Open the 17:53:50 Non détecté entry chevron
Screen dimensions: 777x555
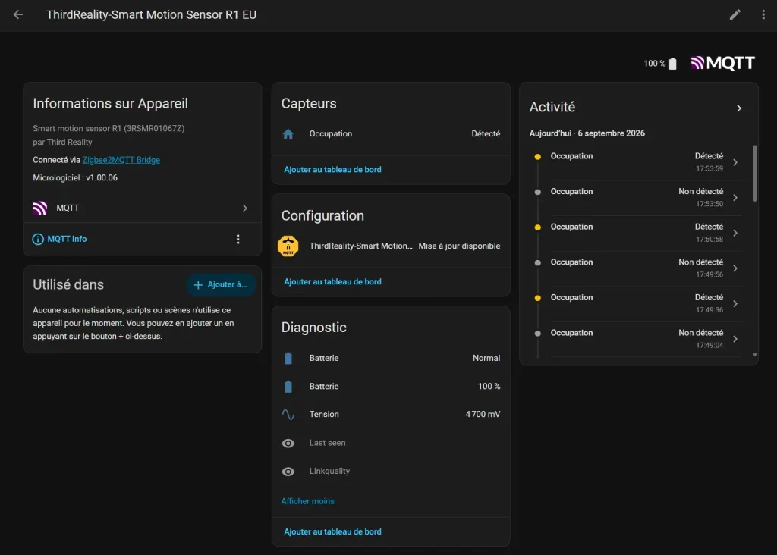tap(735, 198)
